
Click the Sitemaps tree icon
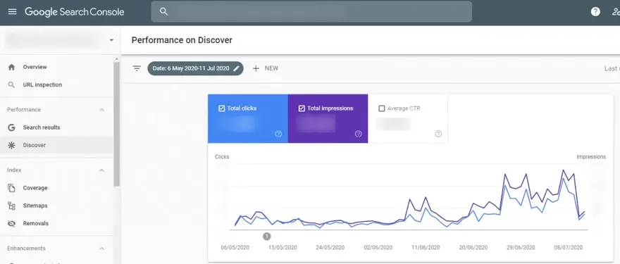[x=11, y=206]
